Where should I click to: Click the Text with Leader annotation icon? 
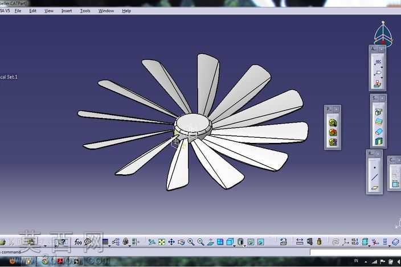click(378, 62)
